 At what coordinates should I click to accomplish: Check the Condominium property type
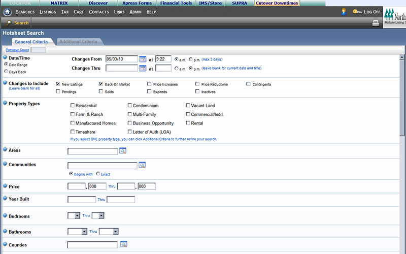130,106
